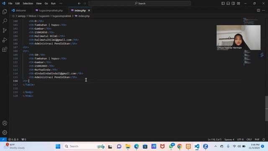The image size is (268, 151).
Task: Open the Accounts menu icon
Action: point(5,123)
